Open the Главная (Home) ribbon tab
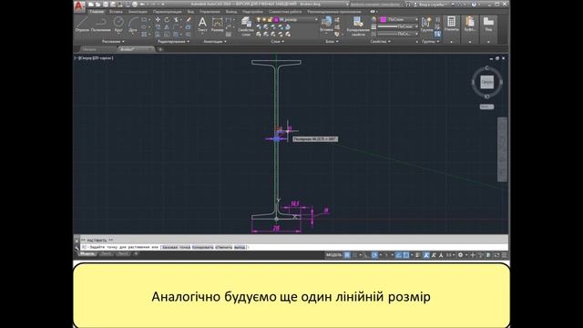Viewport: 583px width, 328px height. coord(97,12)
